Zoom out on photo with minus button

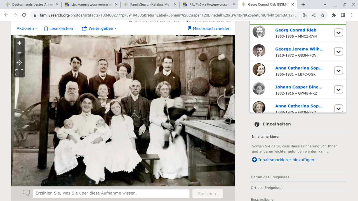[19, 53]
